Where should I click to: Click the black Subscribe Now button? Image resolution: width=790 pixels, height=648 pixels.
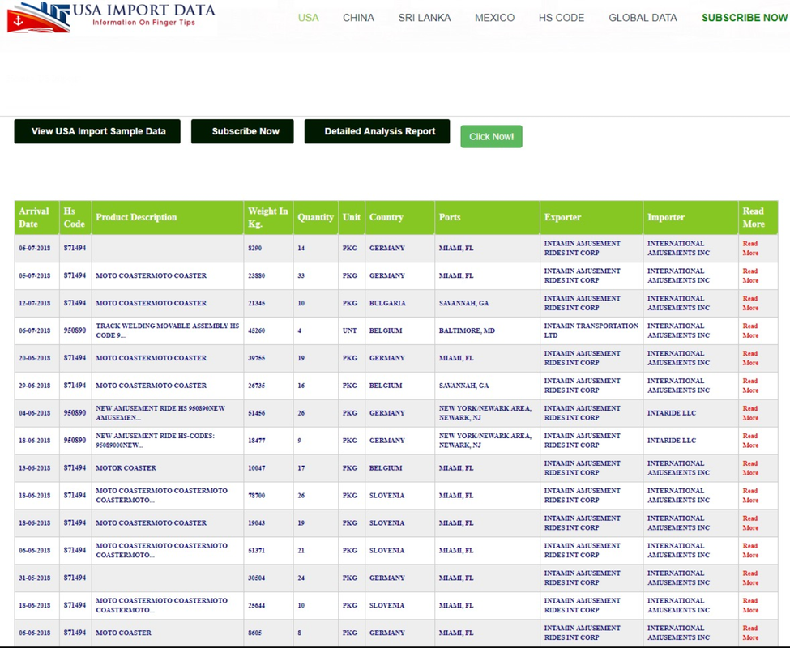[x=242, y=131]
